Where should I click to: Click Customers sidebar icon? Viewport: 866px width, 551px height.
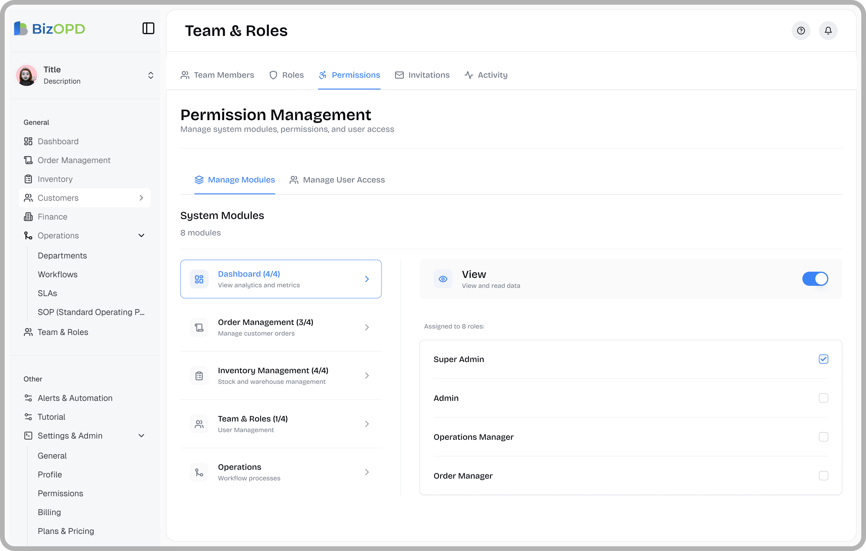(x=28, y=198)
